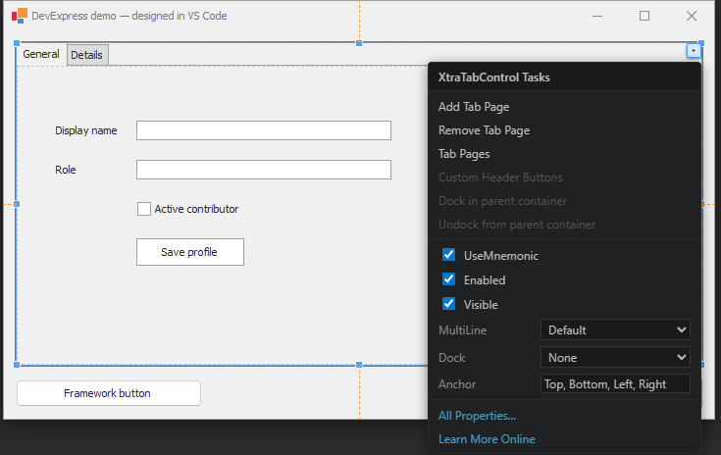Click the left-middle selection handle
This screenshot has height=455, width=721.
coord(17,204)
